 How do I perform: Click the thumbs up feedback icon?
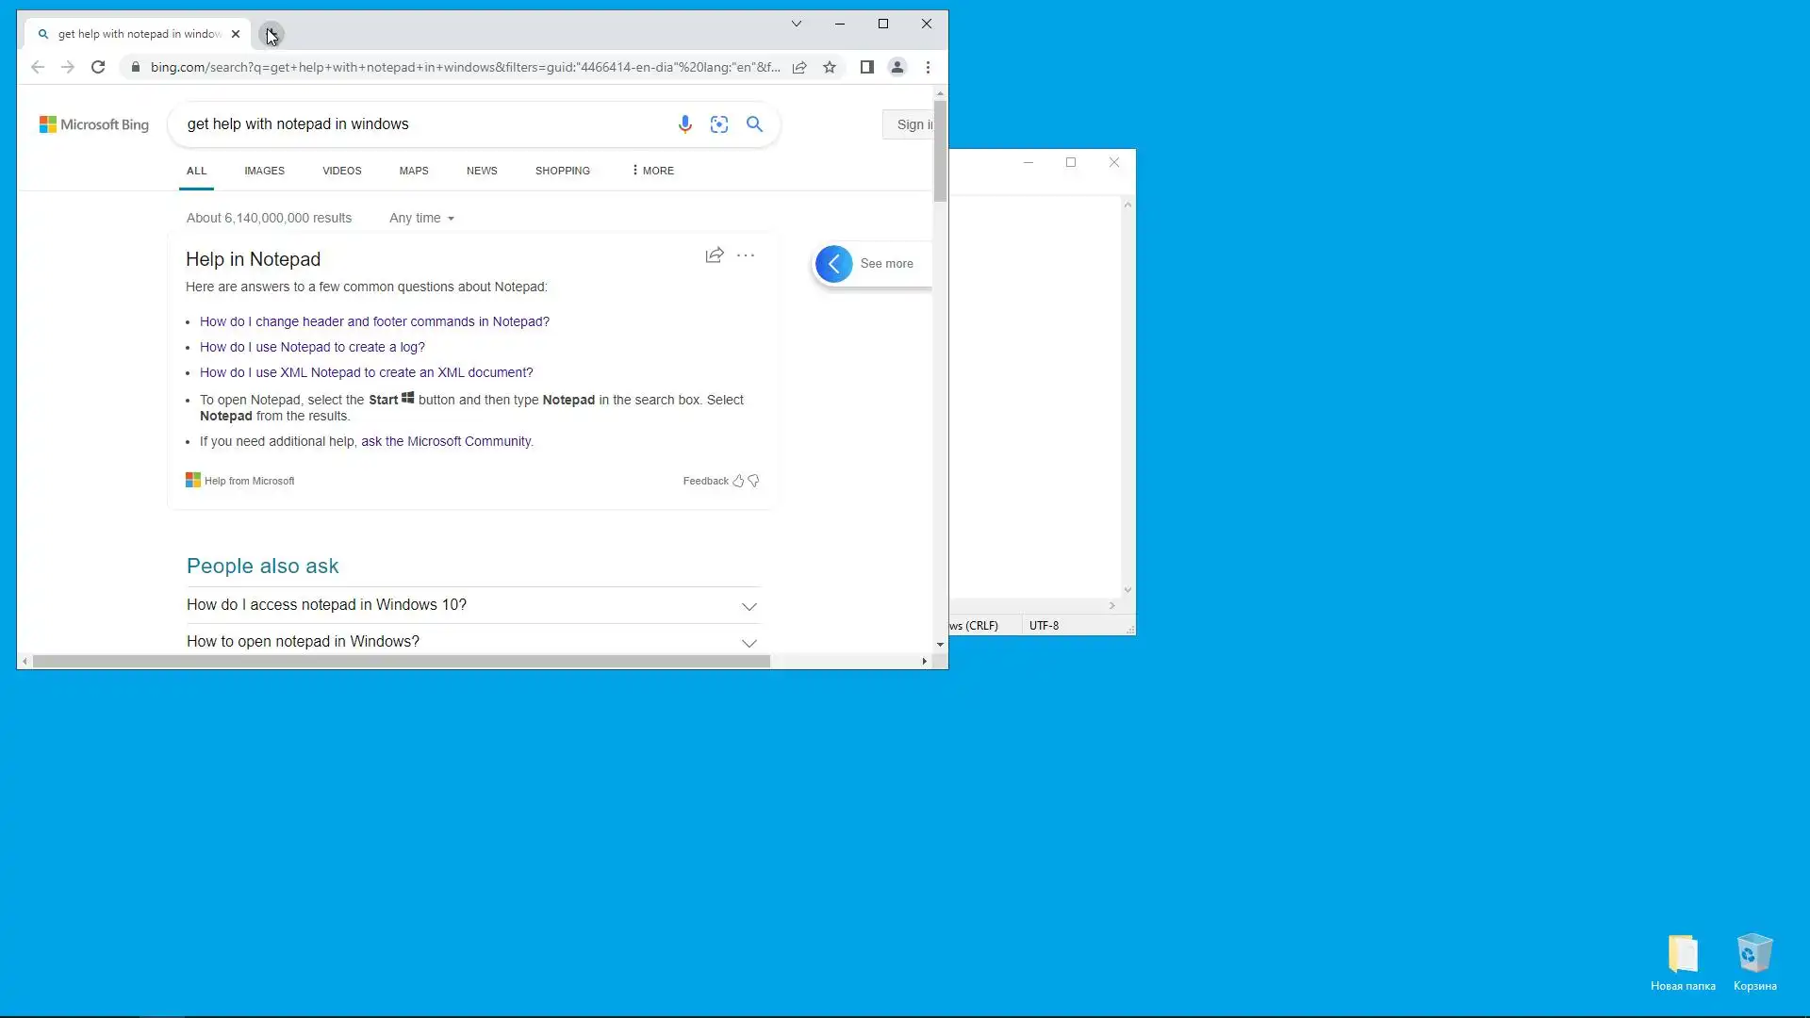(x=738, y=481)
